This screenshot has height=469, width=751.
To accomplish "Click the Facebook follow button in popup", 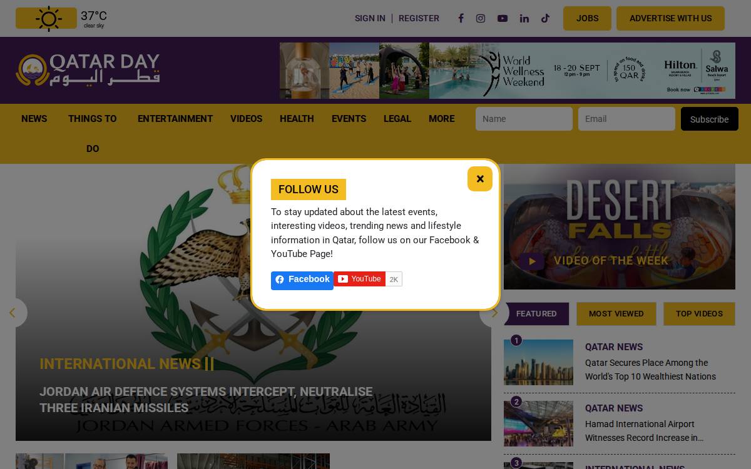I will (x=302, y=280).
